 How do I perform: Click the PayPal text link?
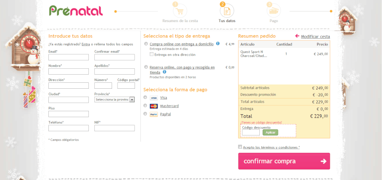pos(166,114)
